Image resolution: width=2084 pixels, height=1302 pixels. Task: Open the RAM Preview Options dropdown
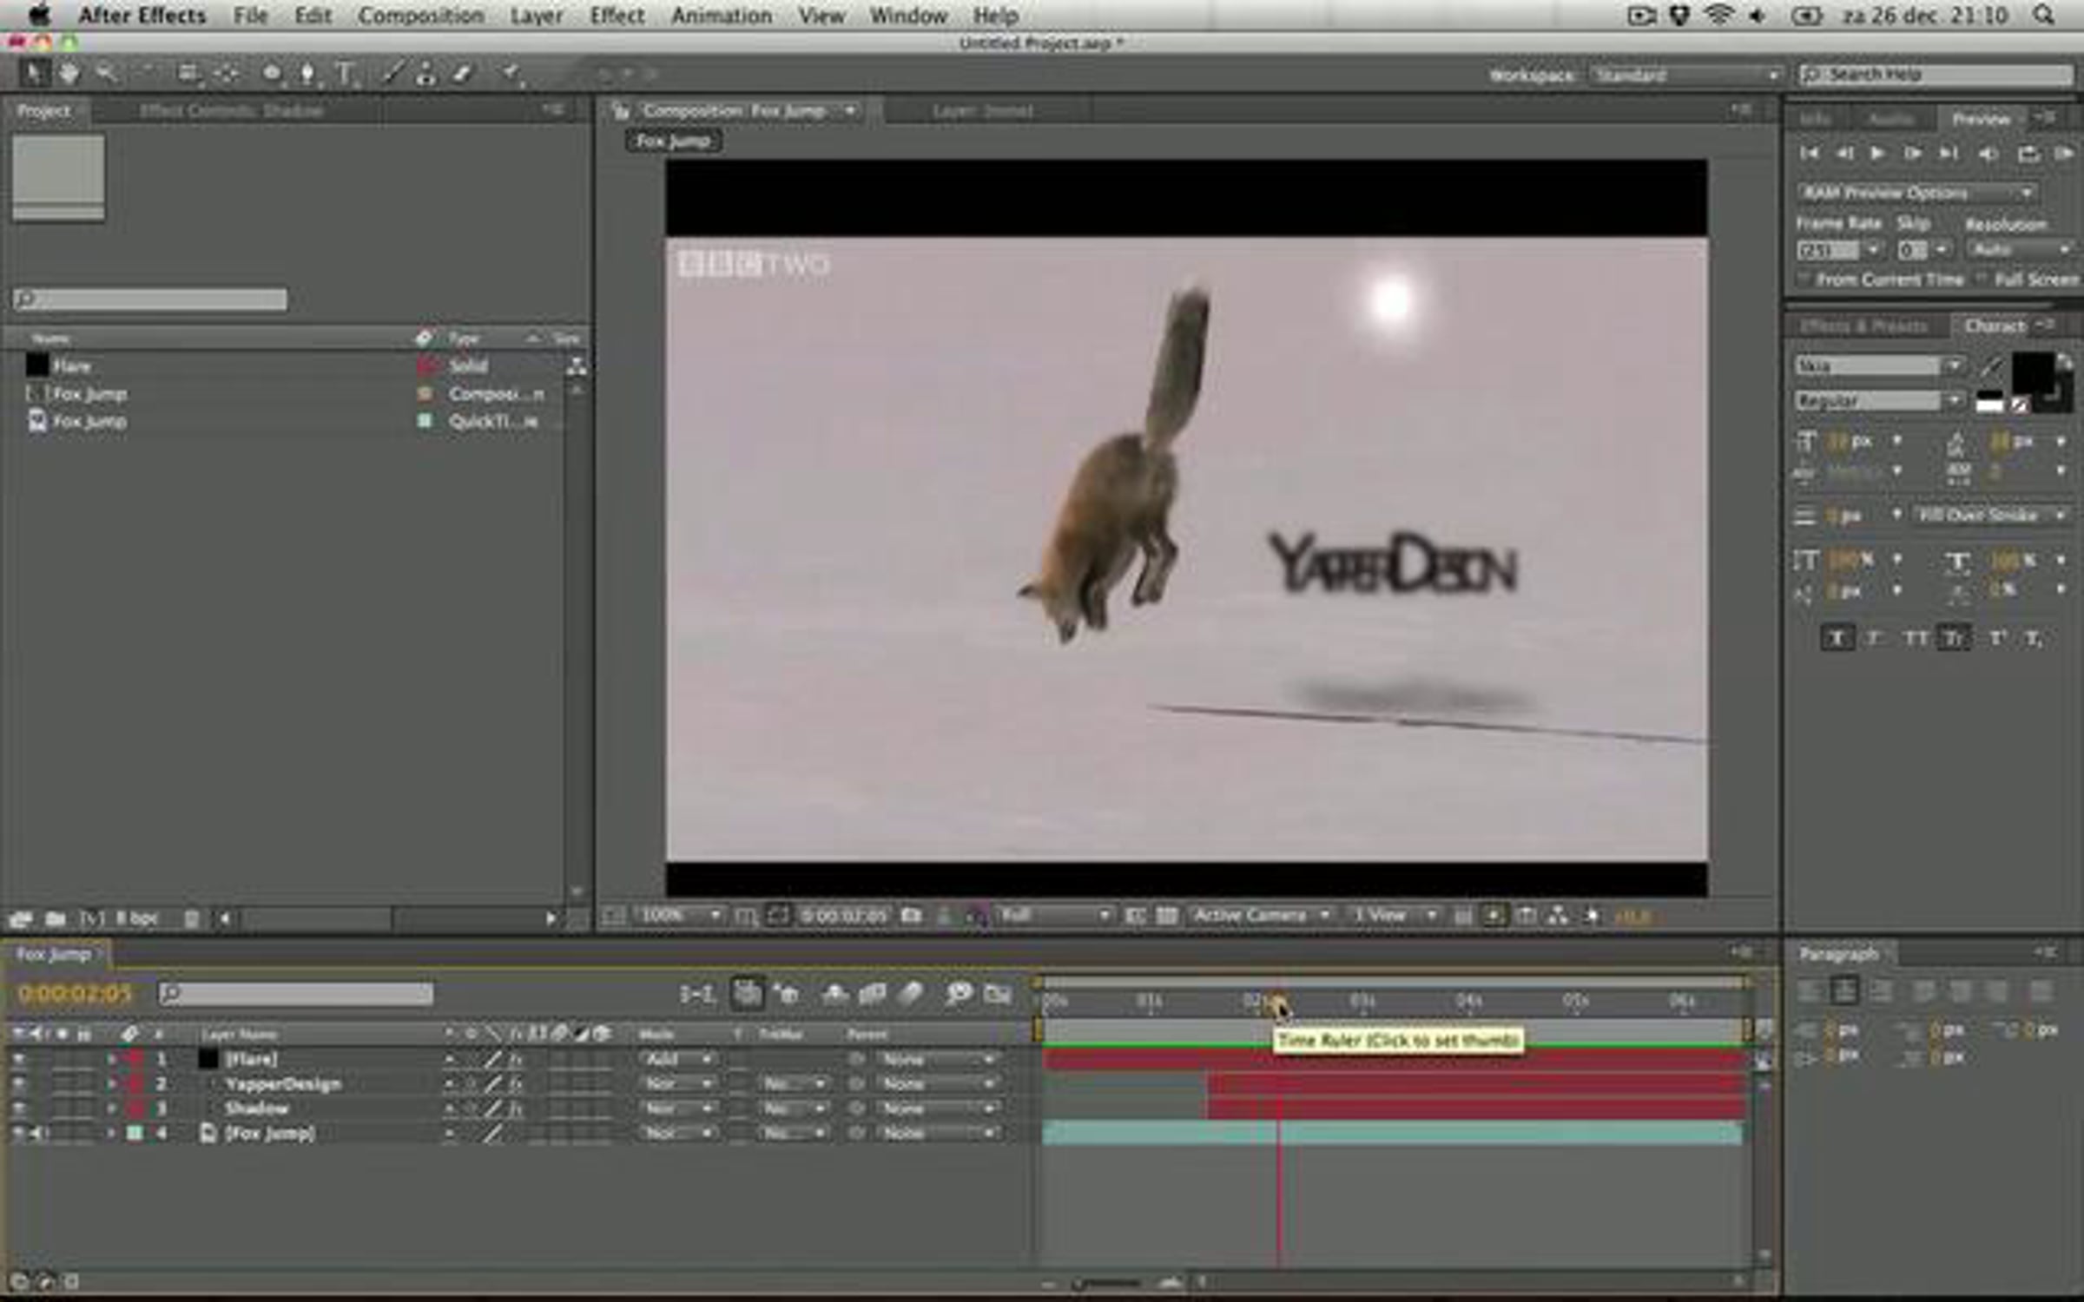1916,193
